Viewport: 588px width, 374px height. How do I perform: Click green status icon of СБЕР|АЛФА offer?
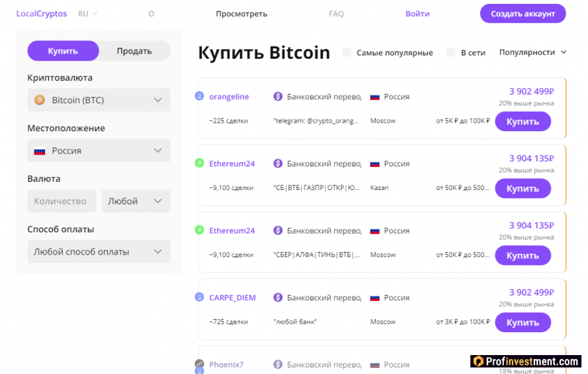(199, 230)
